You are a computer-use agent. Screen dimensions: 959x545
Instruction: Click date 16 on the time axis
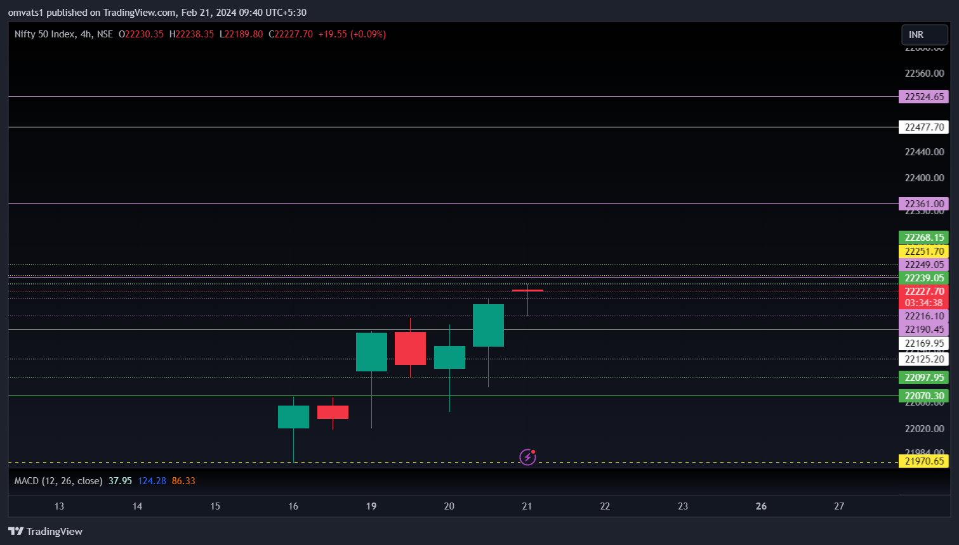[293, 506]
